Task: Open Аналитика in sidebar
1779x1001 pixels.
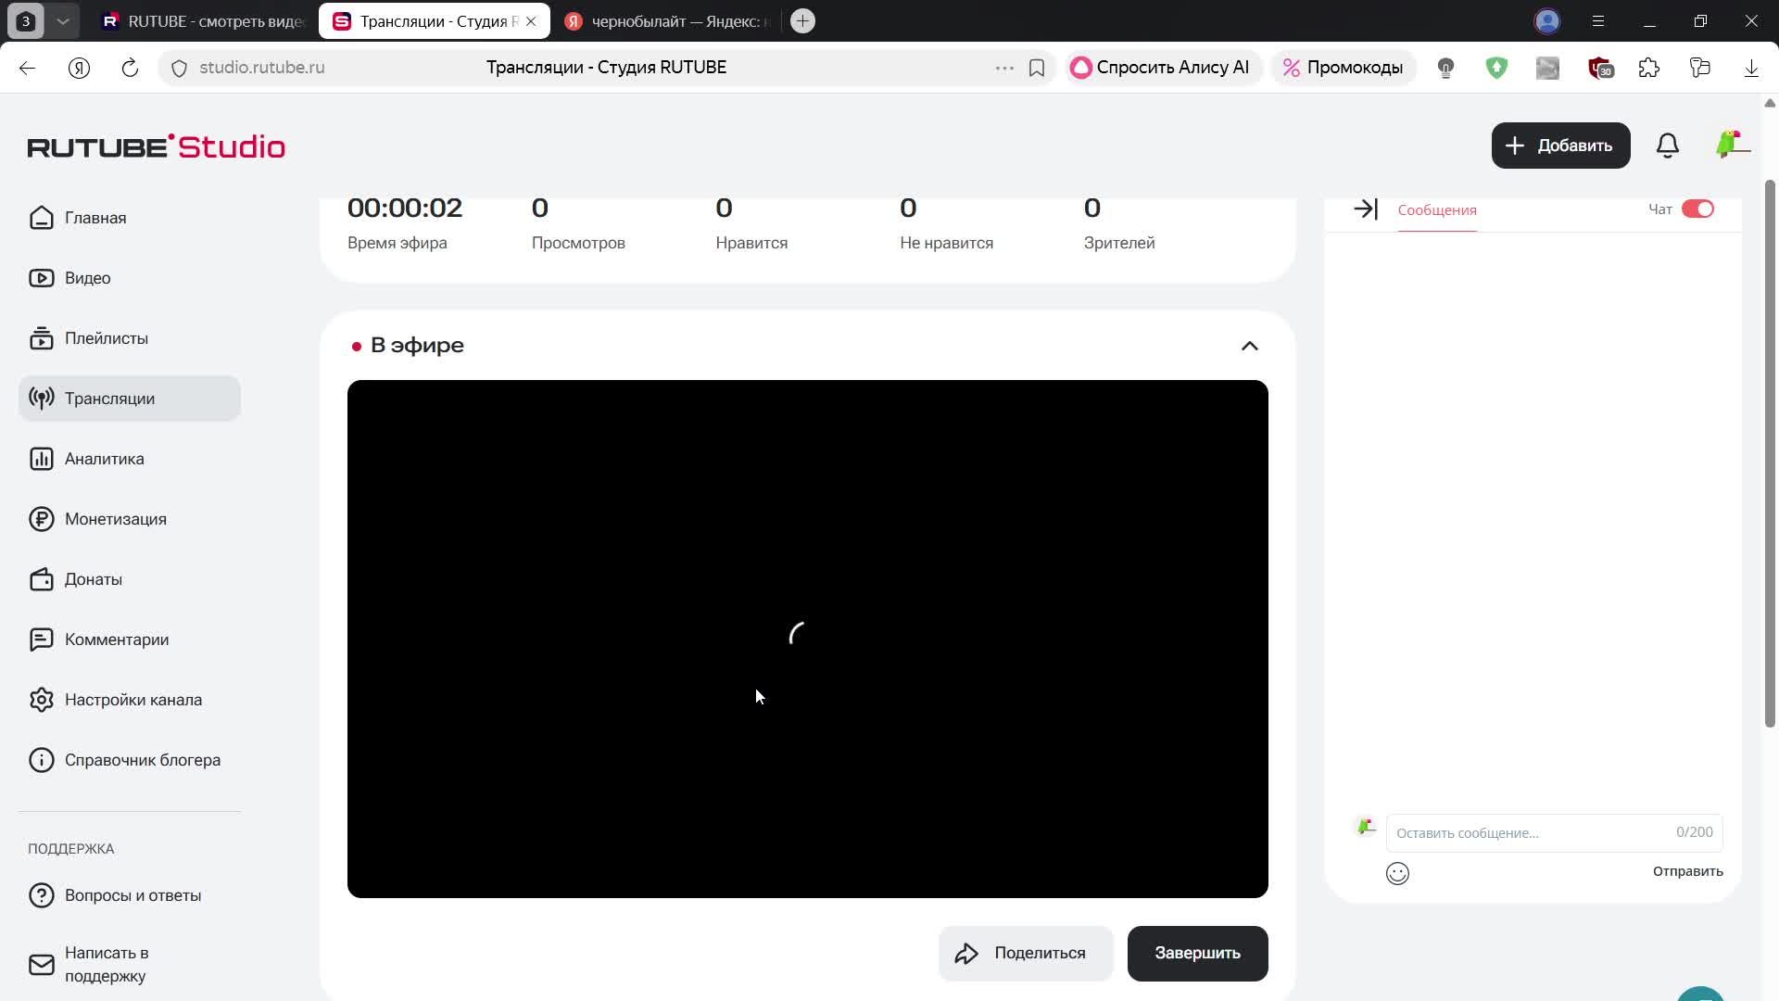Action: tap(104, 459)
